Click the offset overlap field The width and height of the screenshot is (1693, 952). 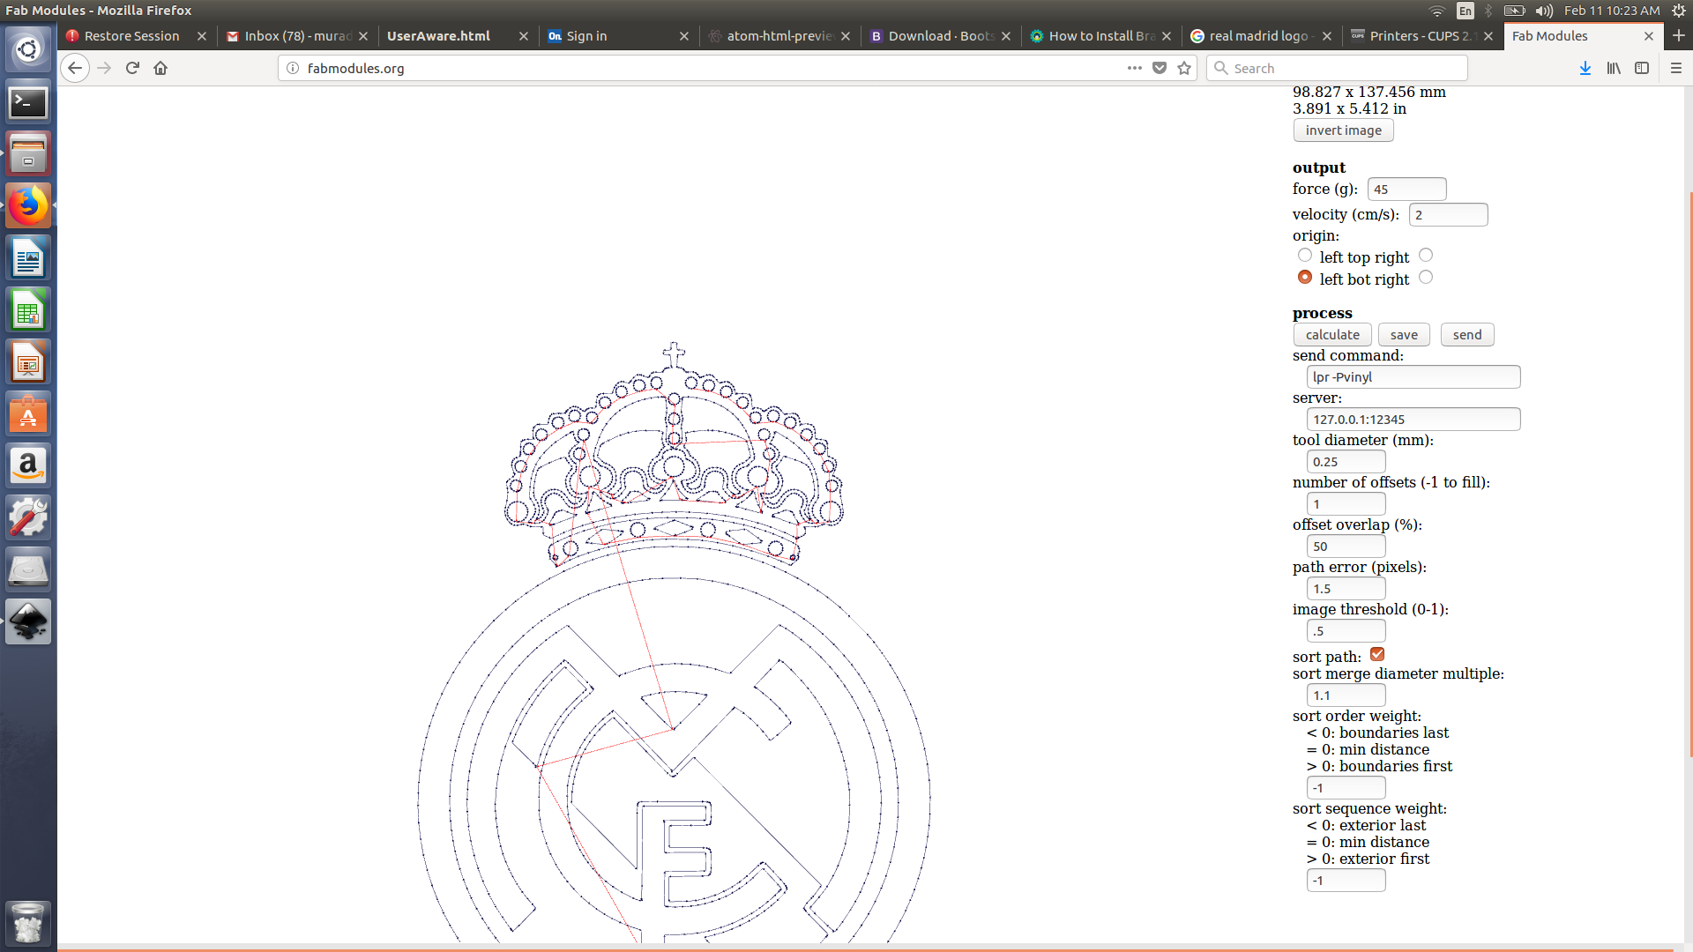(x=1346, y=547)
